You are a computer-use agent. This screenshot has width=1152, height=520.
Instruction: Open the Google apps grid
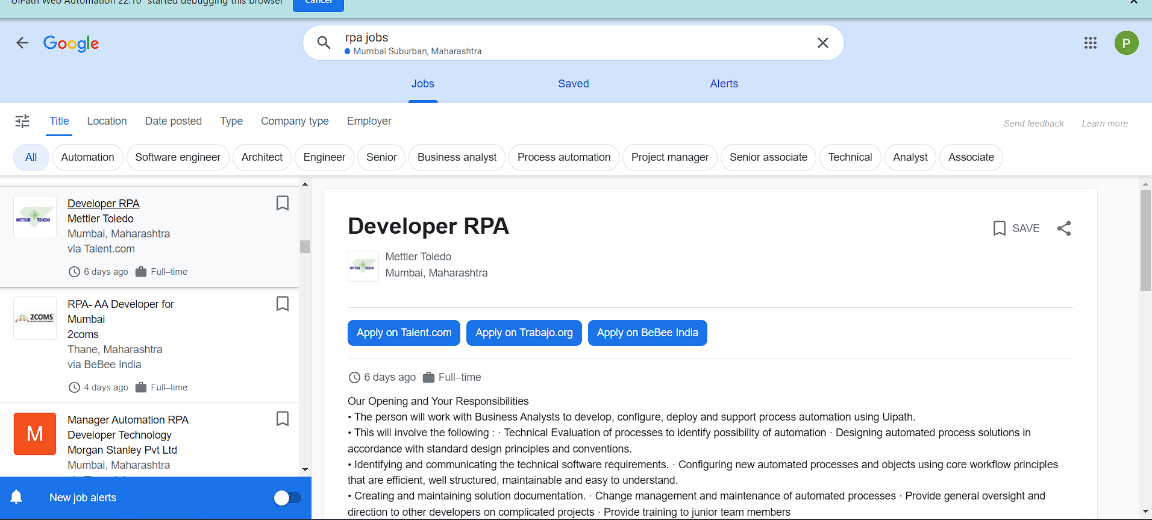click(x=1091, y=43)
